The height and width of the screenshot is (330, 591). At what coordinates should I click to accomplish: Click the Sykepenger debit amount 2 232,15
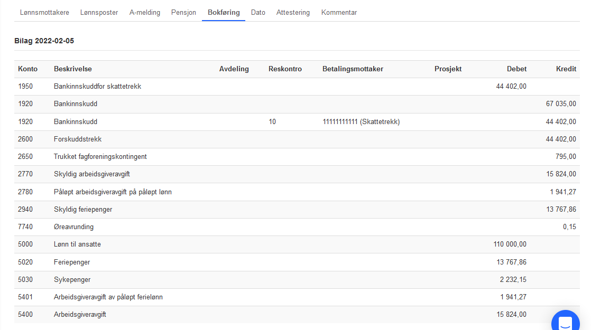click(513, 280)
